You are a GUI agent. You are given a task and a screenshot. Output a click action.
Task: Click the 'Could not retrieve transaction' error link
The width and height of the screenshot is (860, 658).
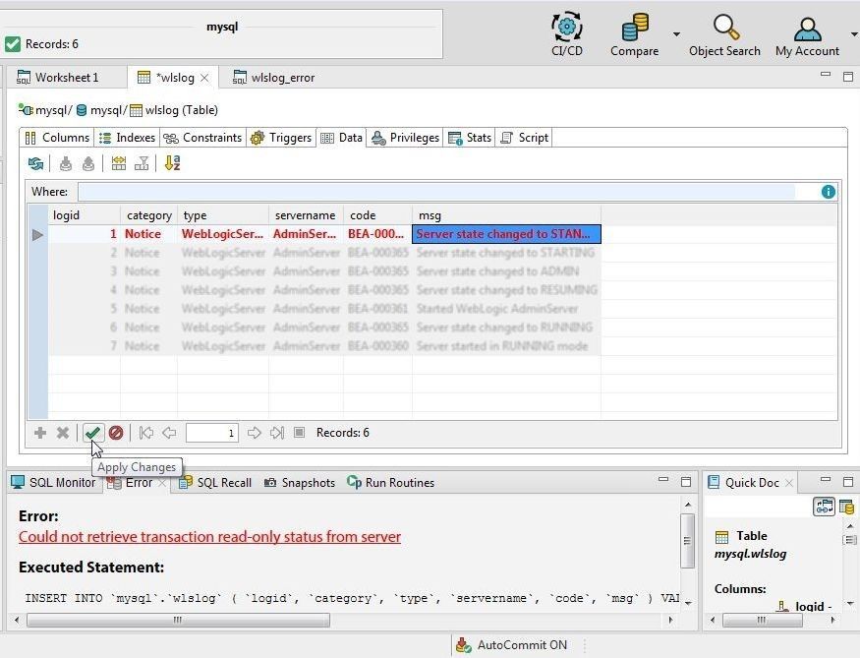[x=209, y=537]
